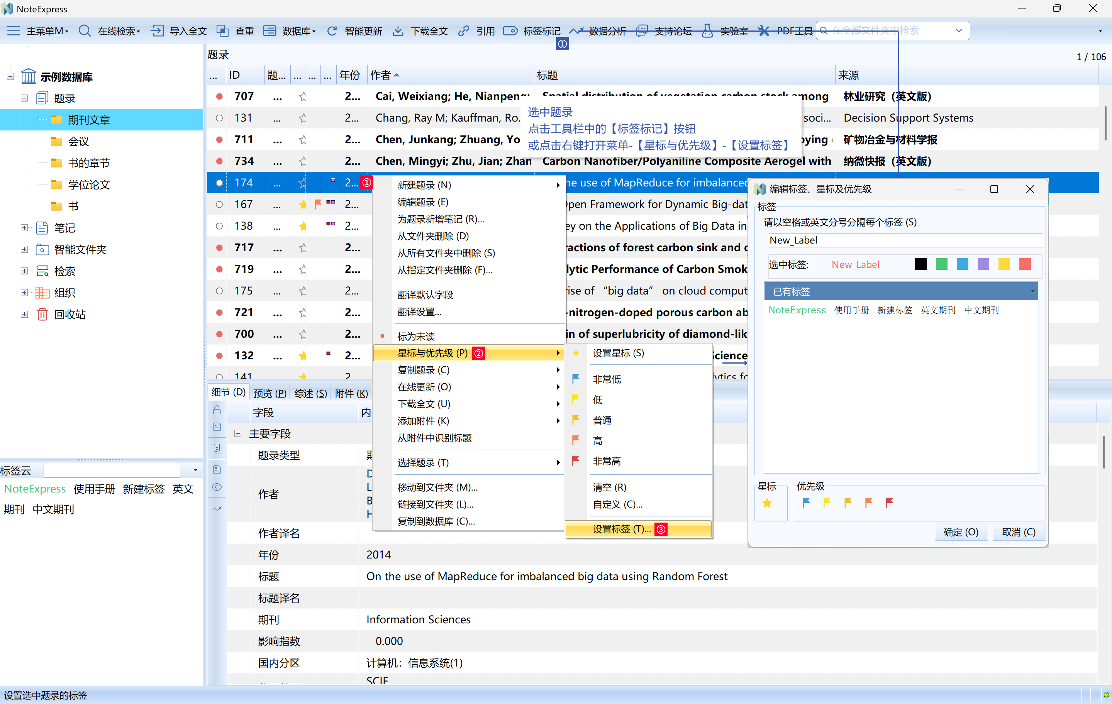Toggle the star for record 131
The image size is (1112, 704).
click(302, 118)
